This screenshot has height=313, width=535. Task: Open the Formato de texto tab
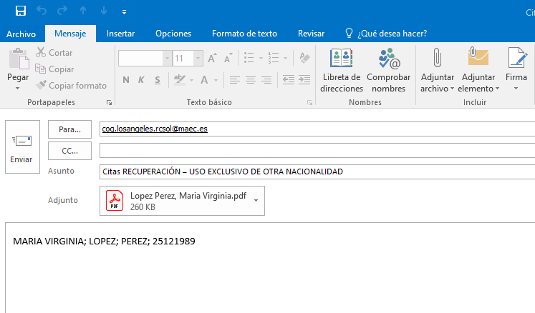coord(244,34)
